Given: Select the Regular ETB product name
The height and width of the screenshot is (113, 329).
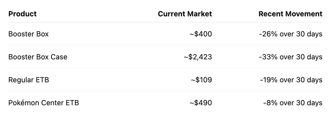Looking at the screenshot, I should pyautogui.click(x=29, y=80).
